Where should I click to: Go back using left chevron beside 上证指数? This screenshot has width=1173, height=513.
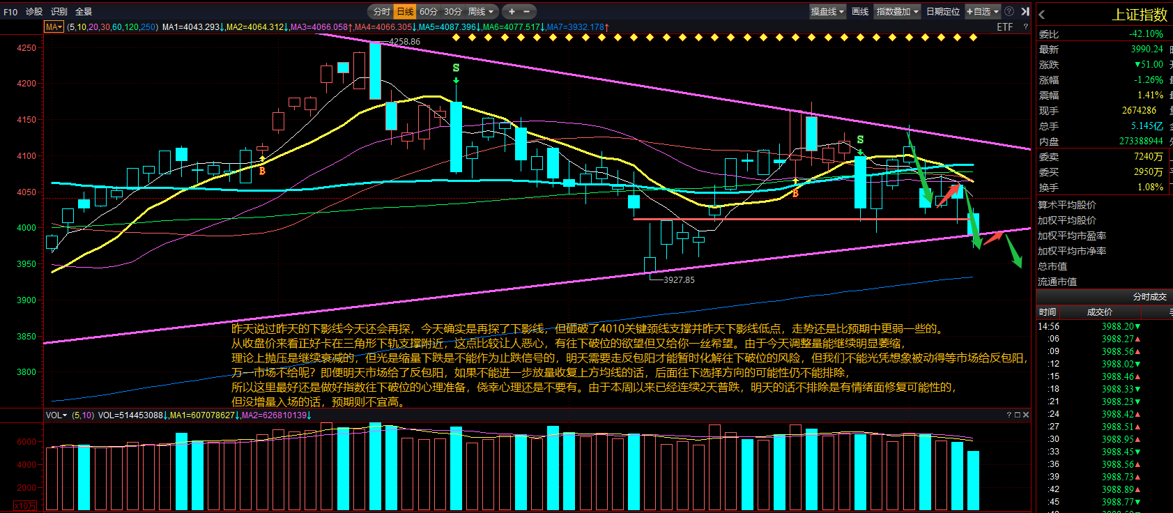(x=1042, y=15)
